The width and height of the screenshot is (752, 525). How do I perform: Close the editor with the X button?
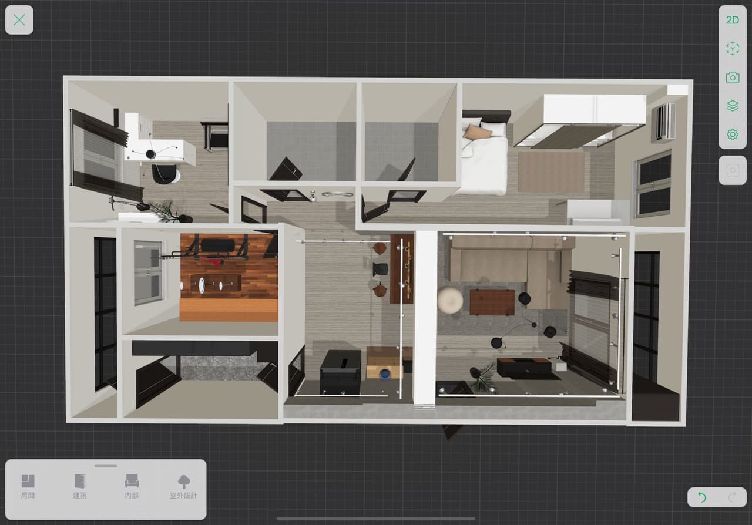[x=19, y=20]
